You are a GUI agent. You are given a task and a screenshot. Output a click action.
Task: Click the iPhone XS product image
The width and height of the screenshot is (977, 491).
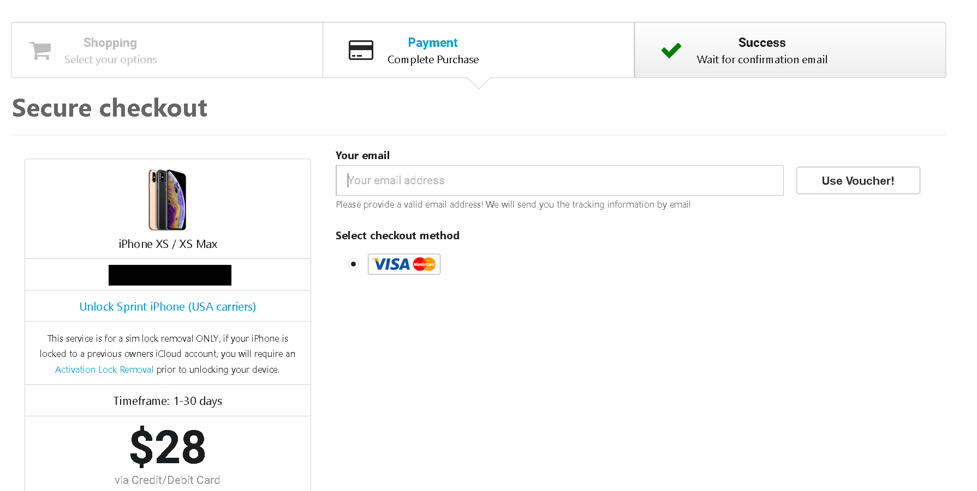[x=168, y=199]
